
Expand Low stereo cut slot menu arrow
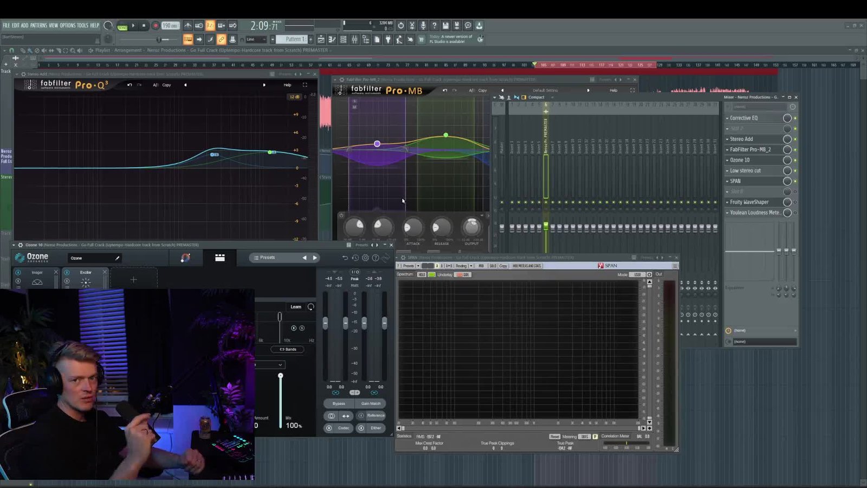pyautogui.click(x=727, y=170)
